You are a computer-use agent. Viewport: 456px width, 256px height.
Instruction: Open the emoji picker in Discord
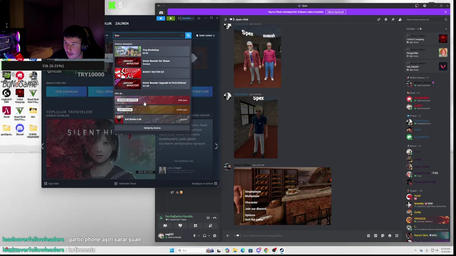point(390,235)
